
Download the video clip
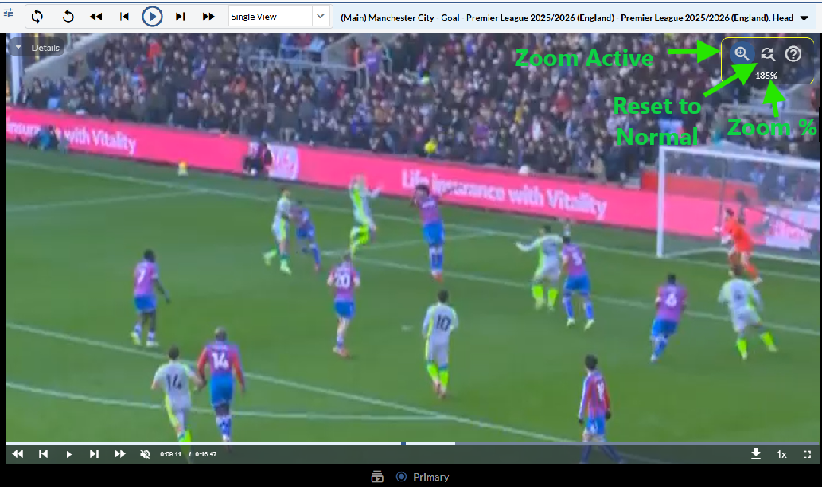pos(756,454)
